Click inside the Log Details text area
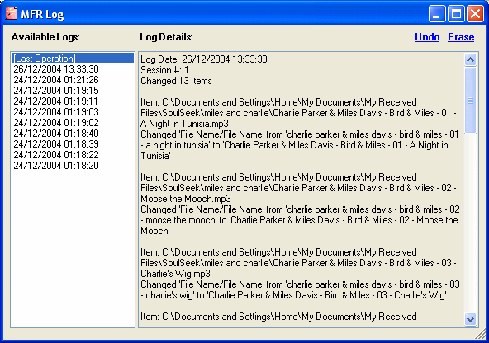 point(301,190)
